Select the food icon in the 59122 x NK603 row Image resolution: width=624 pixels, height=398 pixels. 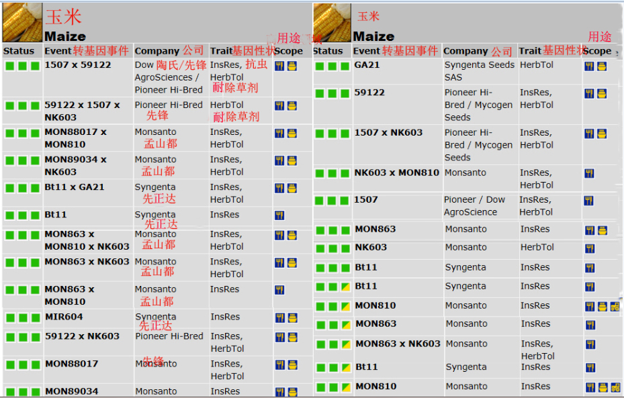(280, 338)
